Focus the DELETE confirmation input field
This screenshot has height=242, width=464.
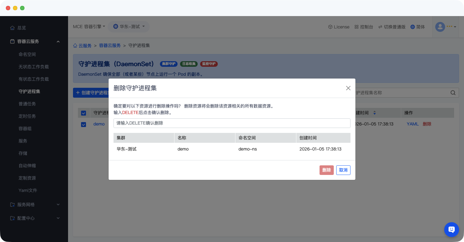pos(232,123)
